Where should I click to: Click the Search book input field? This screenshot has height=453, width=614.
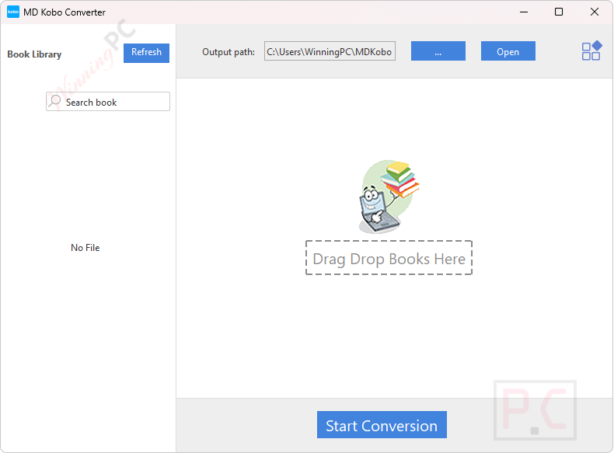click(x=108, y=102)
